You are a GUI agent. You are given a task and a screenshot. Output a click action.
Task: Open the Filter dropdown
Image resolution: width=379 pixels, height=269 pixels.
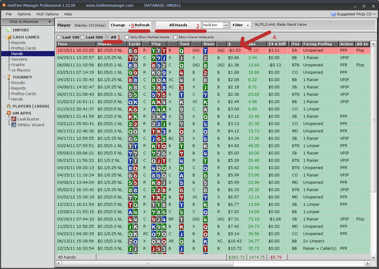pos(241,25)
